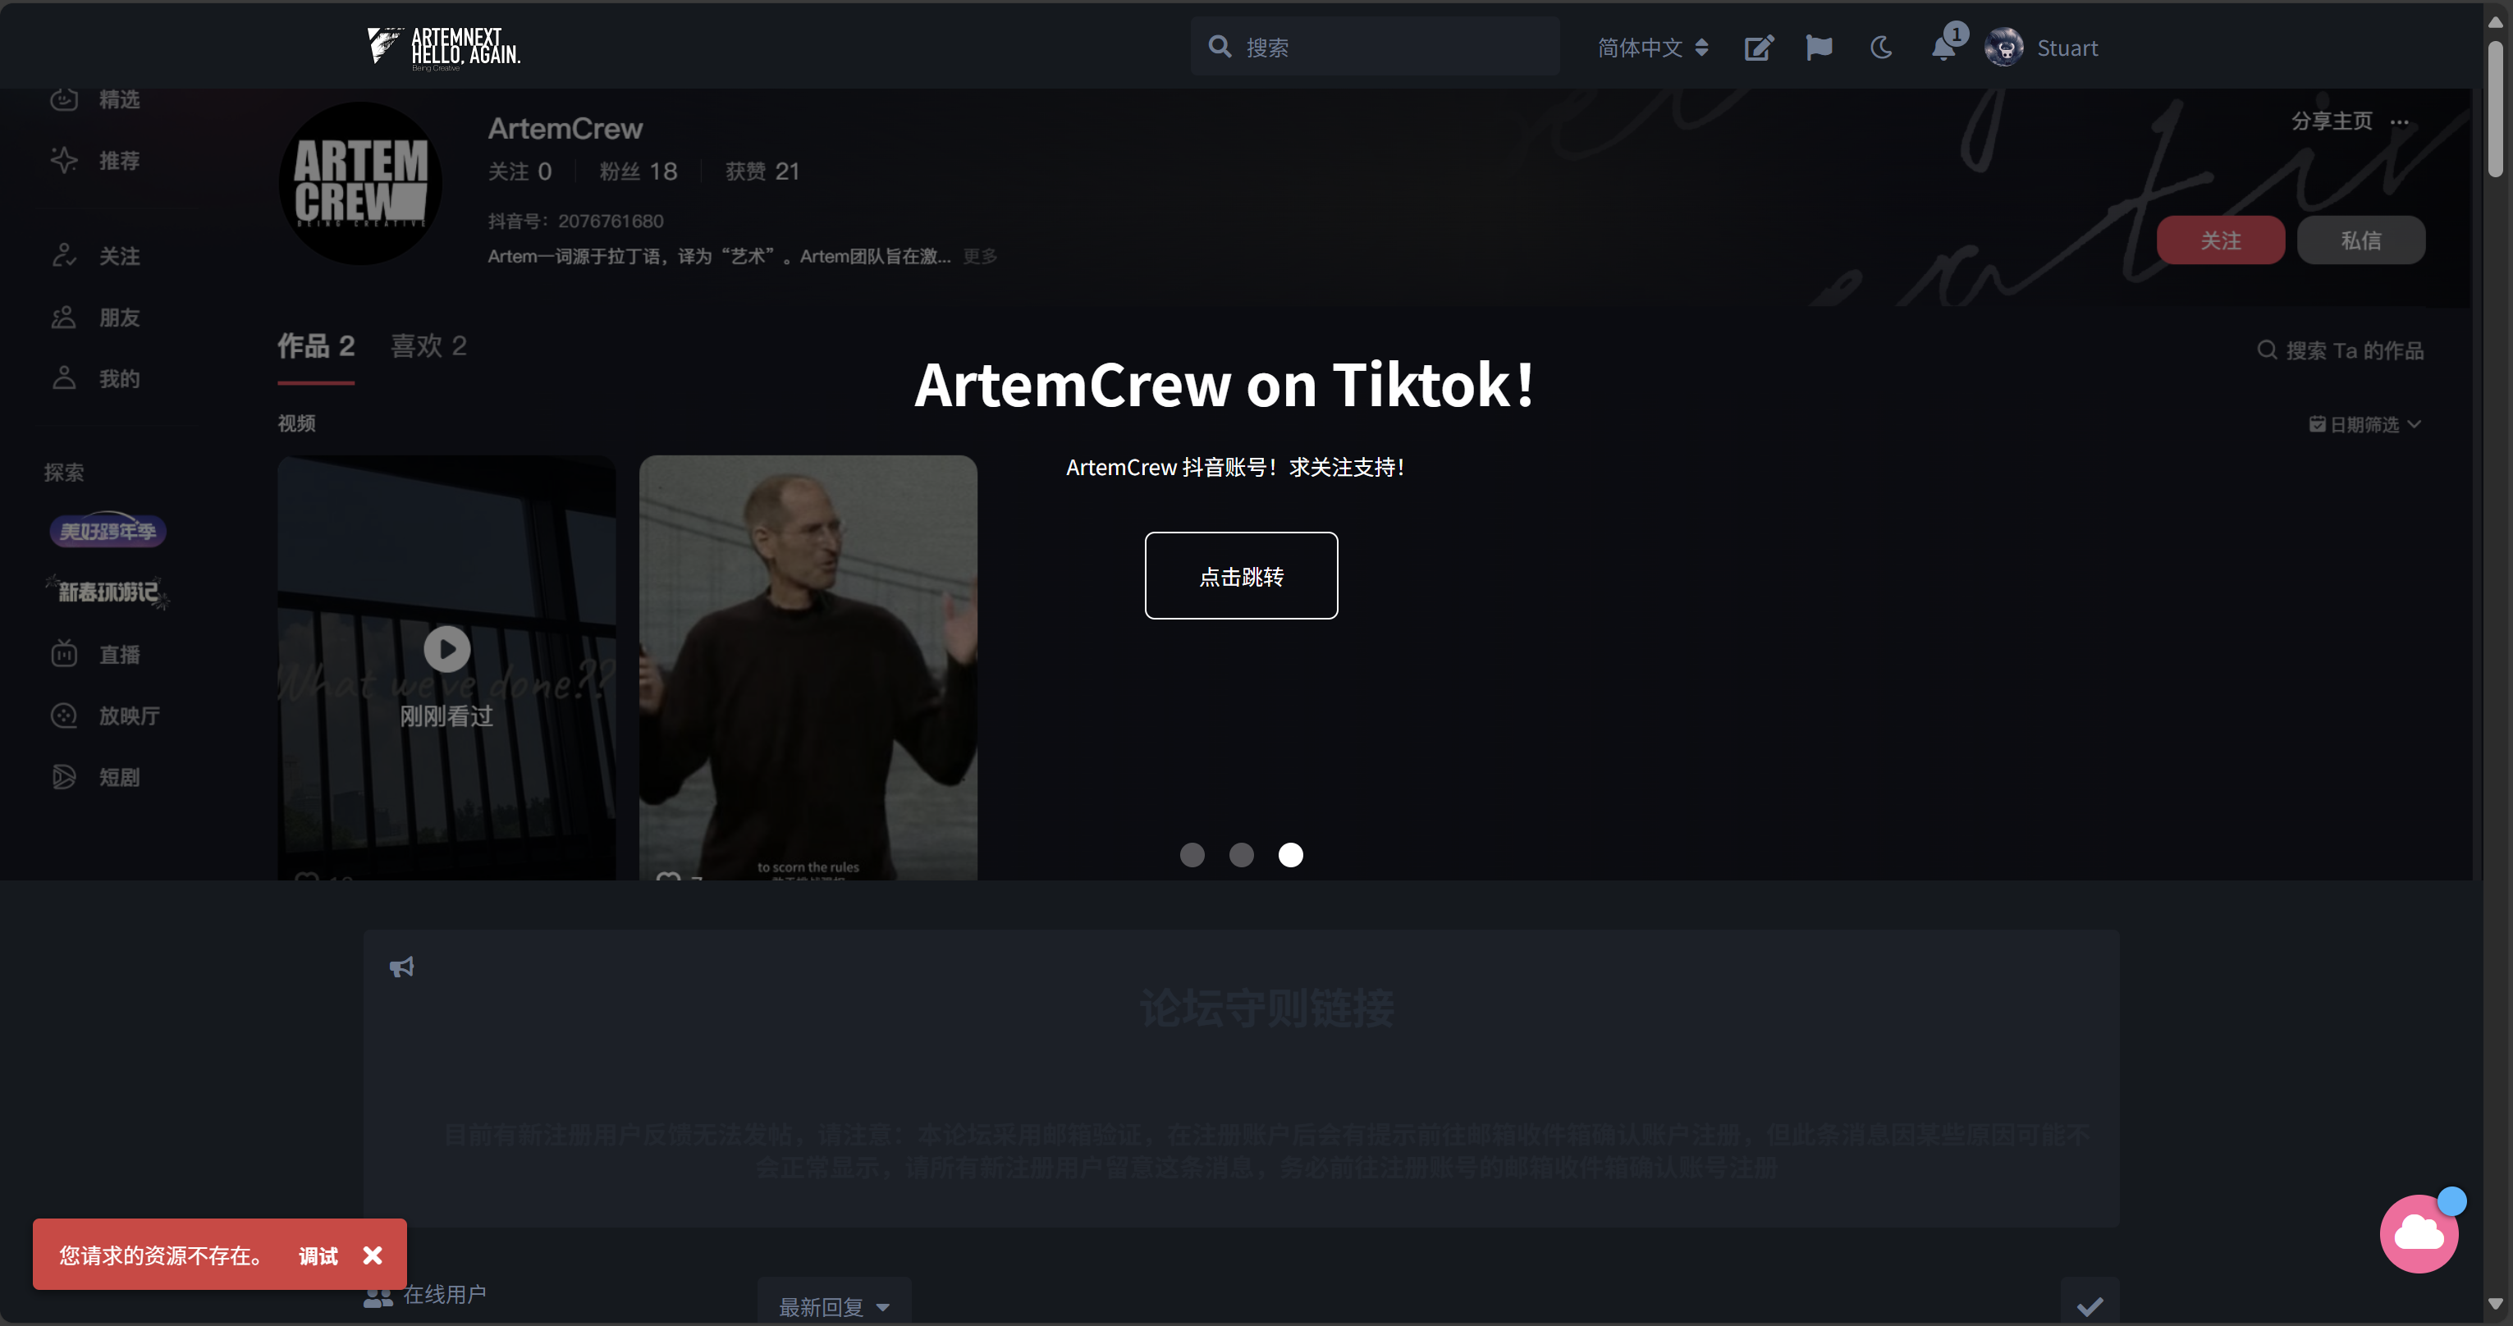Open the 放映厅 sidebar icon

(x=63, y=716)
